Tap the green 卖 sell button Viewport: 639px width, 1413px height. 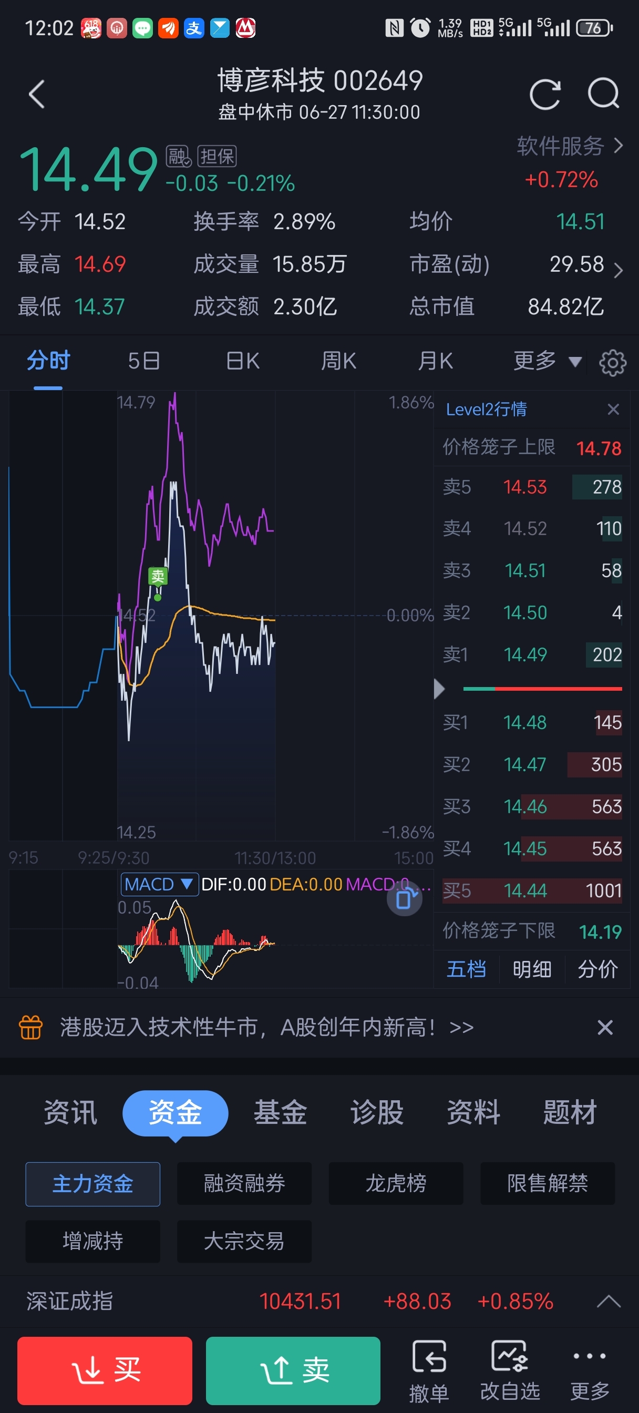(x=293, y=1370)
